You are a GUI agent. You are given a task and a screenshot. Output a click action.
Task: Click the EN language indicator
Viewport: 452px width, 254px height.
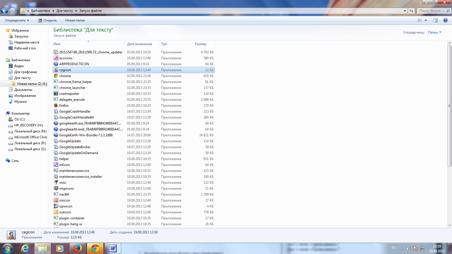click(394, 248)
